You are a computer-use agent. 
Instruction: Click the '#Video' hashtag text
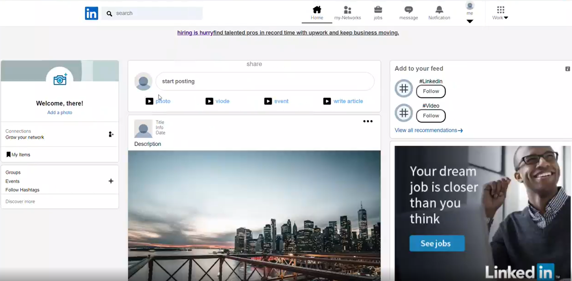431,106
